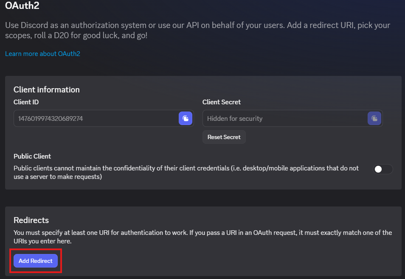Select the Client information section header
Viewport: 405px width, 279px height.
(x=46, y=89)
